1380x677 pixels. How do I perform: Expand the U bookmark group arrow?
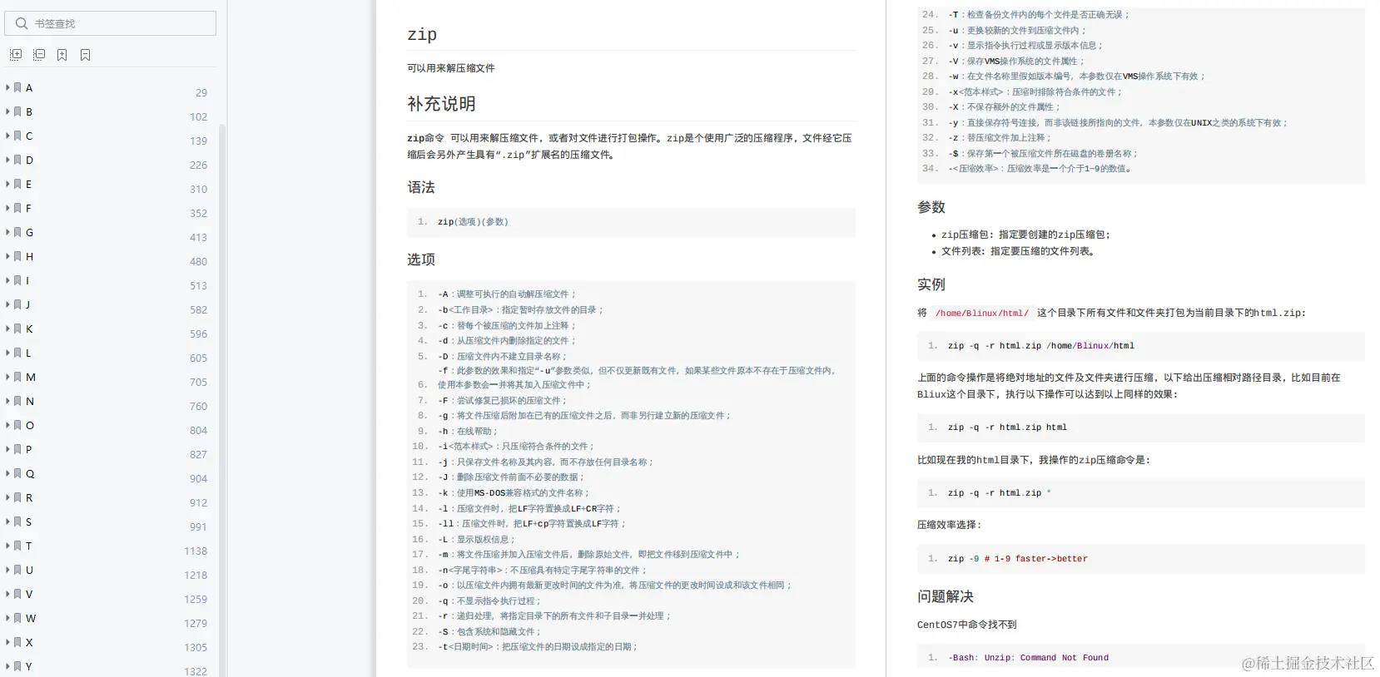tap(7, 570)
